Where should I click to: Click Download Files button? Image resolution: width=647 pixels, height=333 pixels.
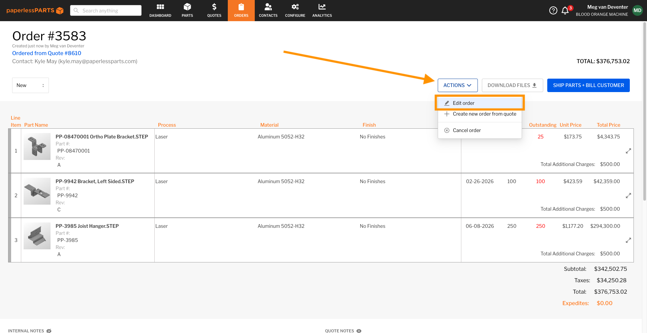click(512, 85)
